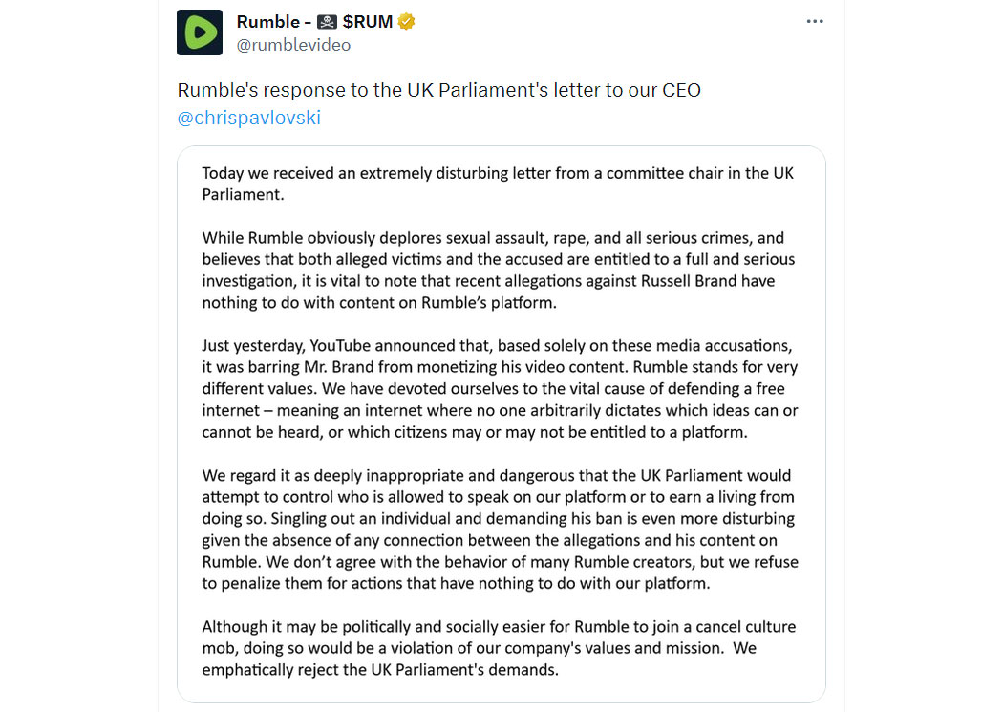Click the gold verified badge next to $RUM
Viewport: 1003px width, 712px height.
click(x=406, y=22)
